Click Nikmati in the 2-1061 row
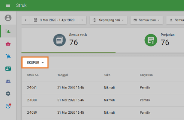This screenshot has width=184, height=120. pyautogui.click(x=109, y=87)
